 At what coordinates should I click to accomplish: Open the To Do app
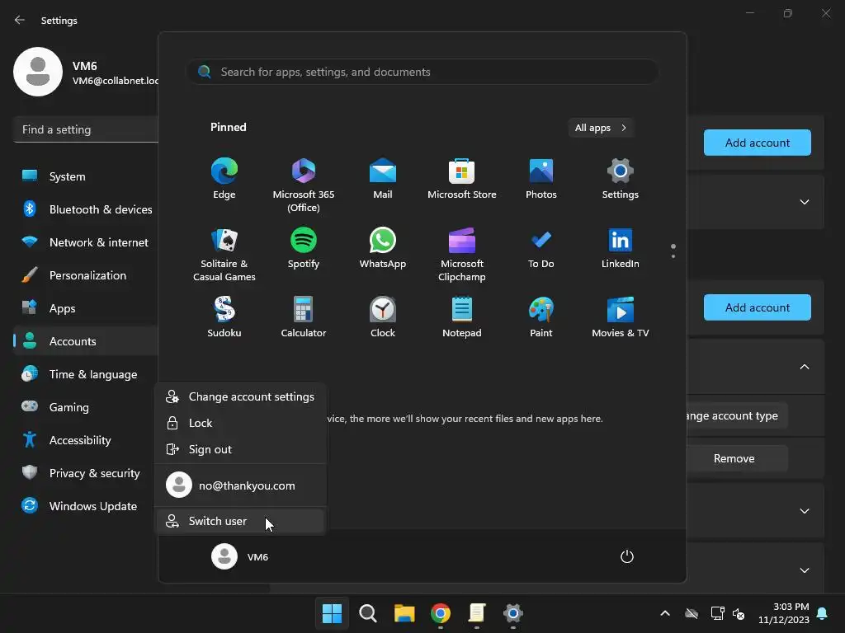click(x=541, y=248)
